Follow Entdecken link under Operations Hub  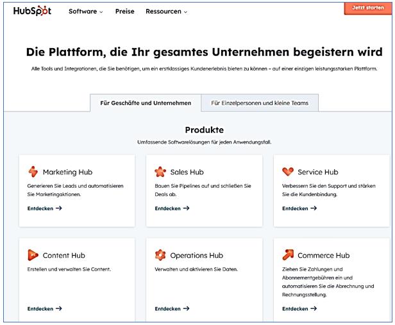click(x=172, y=308)
